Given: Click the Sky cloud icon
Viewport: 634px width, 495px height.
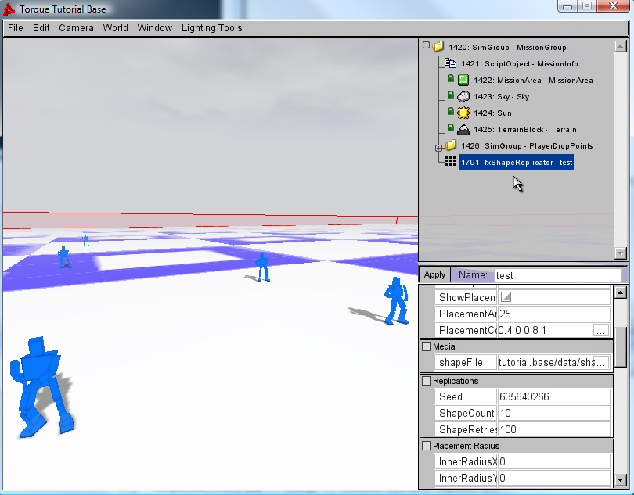Looking at the screenshot, I should point(463,96).
